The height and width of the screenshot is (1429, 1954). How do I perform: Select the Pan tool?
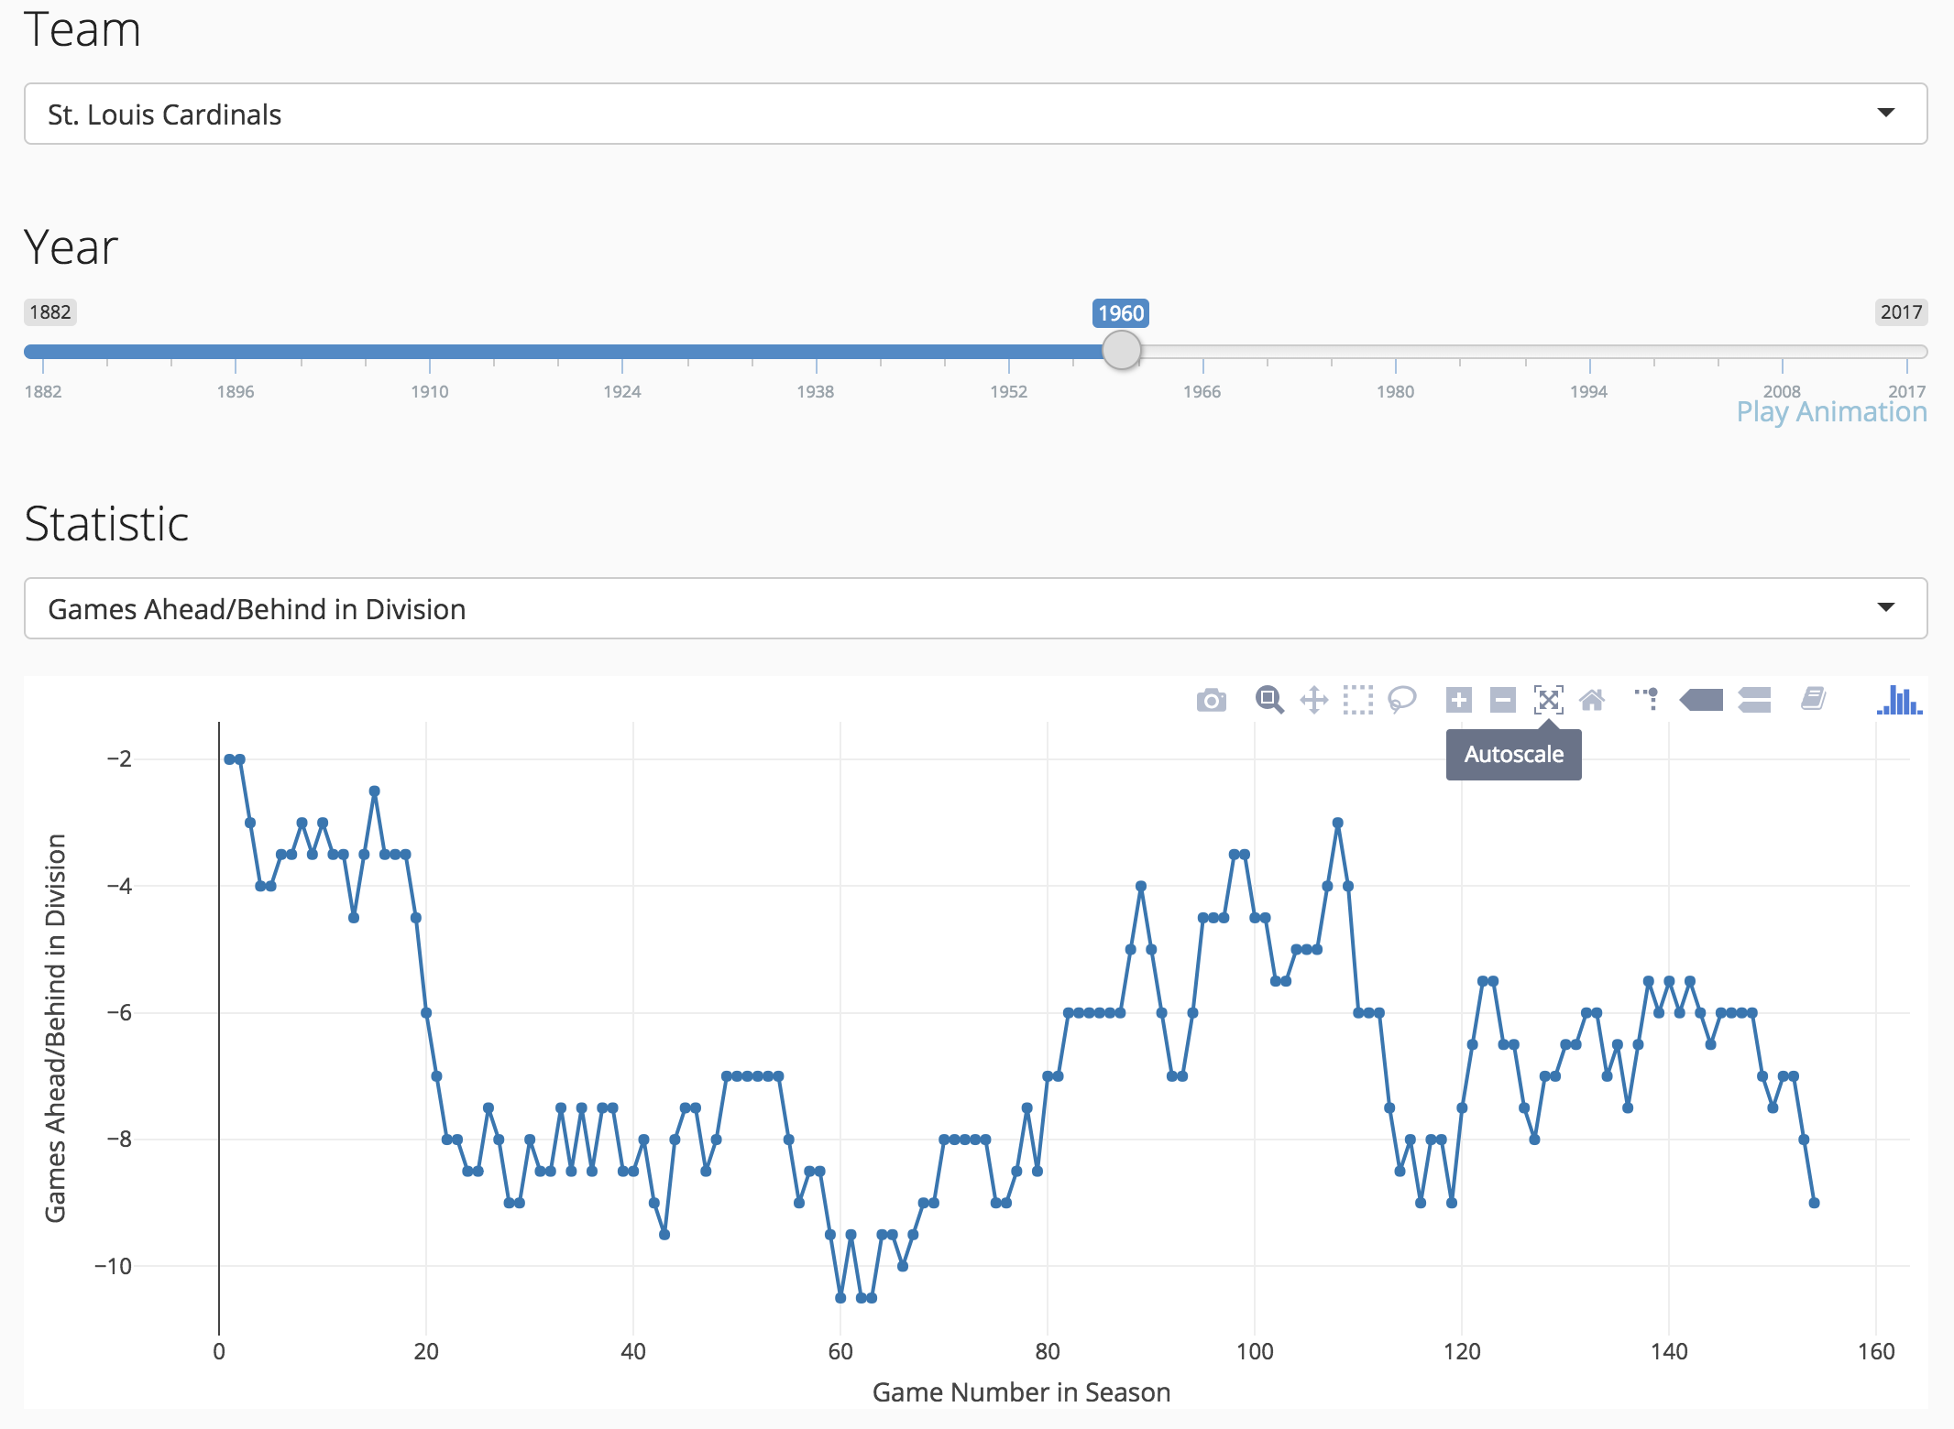[1313, 701]
